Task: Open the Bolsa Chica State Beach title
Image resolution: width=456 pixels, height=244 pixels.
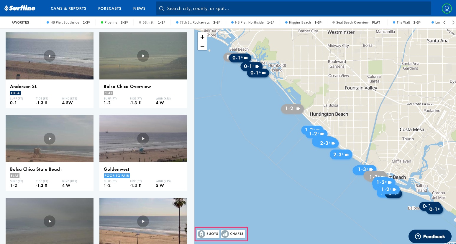Action: 36,169
